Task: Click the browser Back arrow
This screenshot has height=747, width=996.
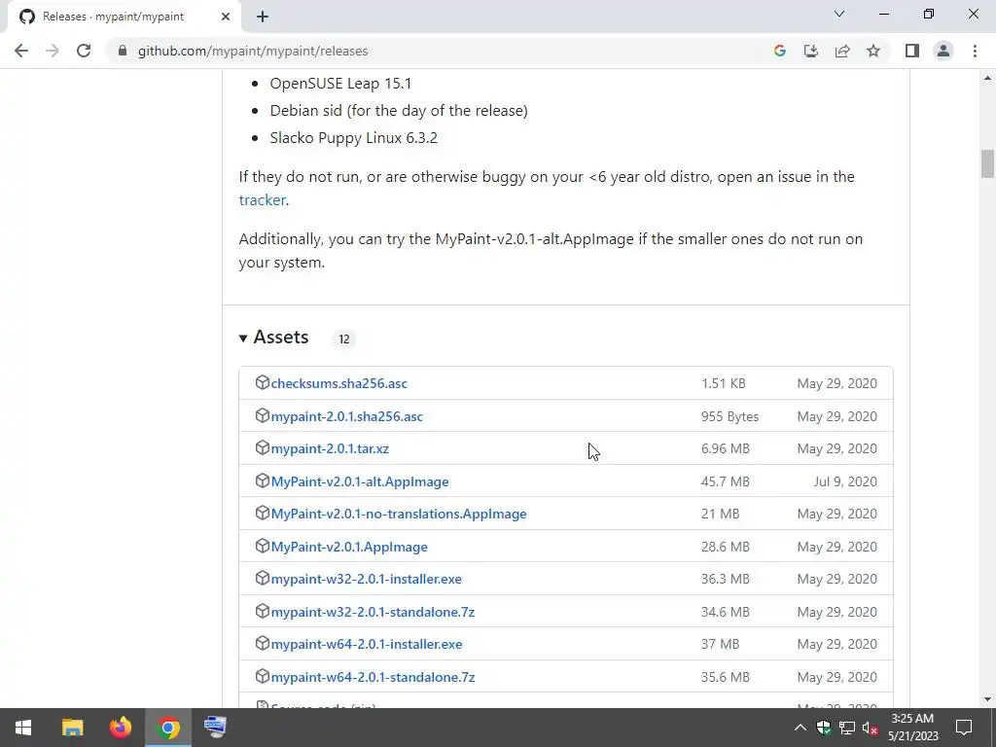Action: click(21, 51)
